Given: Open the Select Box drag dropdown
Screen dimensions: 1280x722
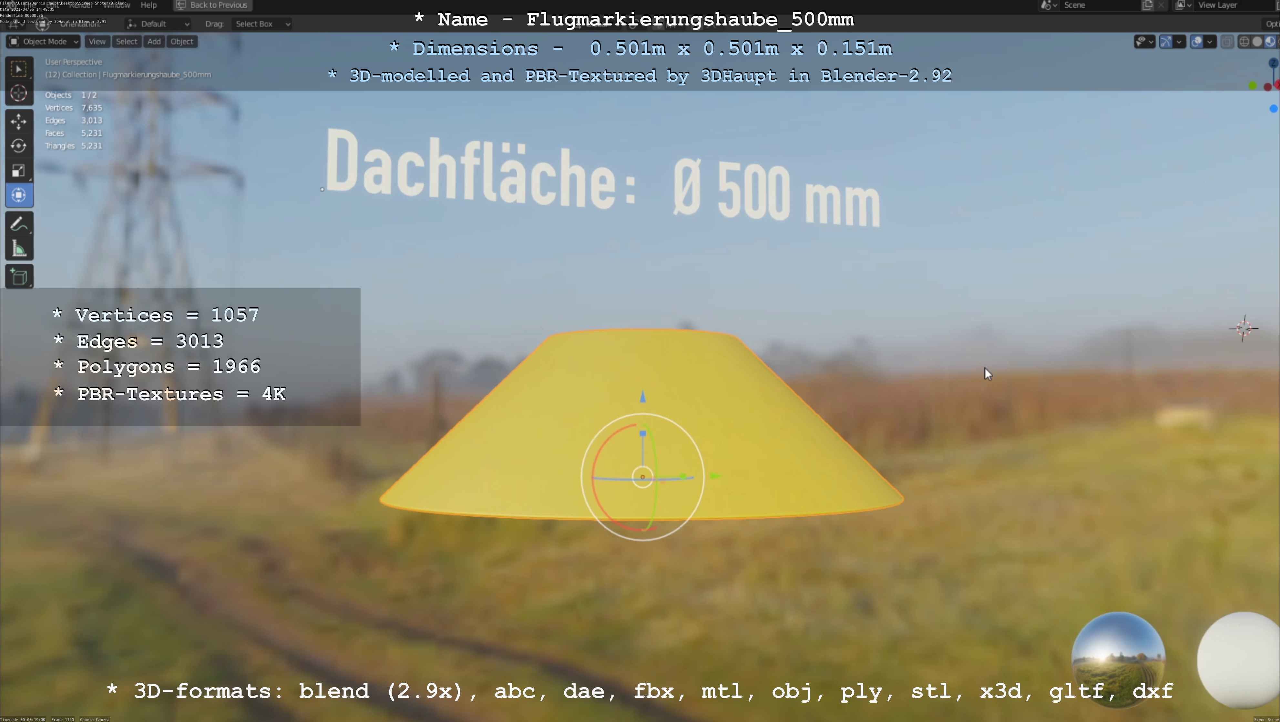Looking at the screenshot, I should point(262,24).
